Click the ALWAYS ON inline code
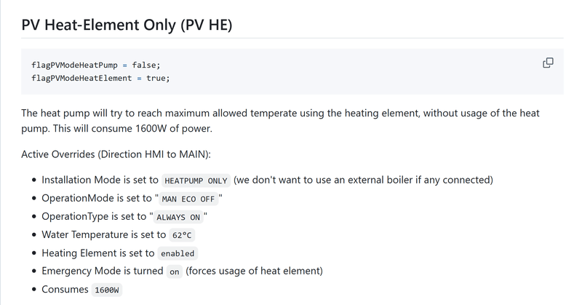The image size is (582, 305). tap(178, 217)
